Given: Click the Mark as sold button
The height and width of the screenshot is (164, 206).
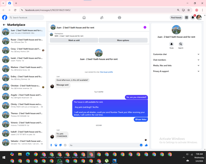Looking at the screenshot, I should pyautogui.click(x=74, y=40).
